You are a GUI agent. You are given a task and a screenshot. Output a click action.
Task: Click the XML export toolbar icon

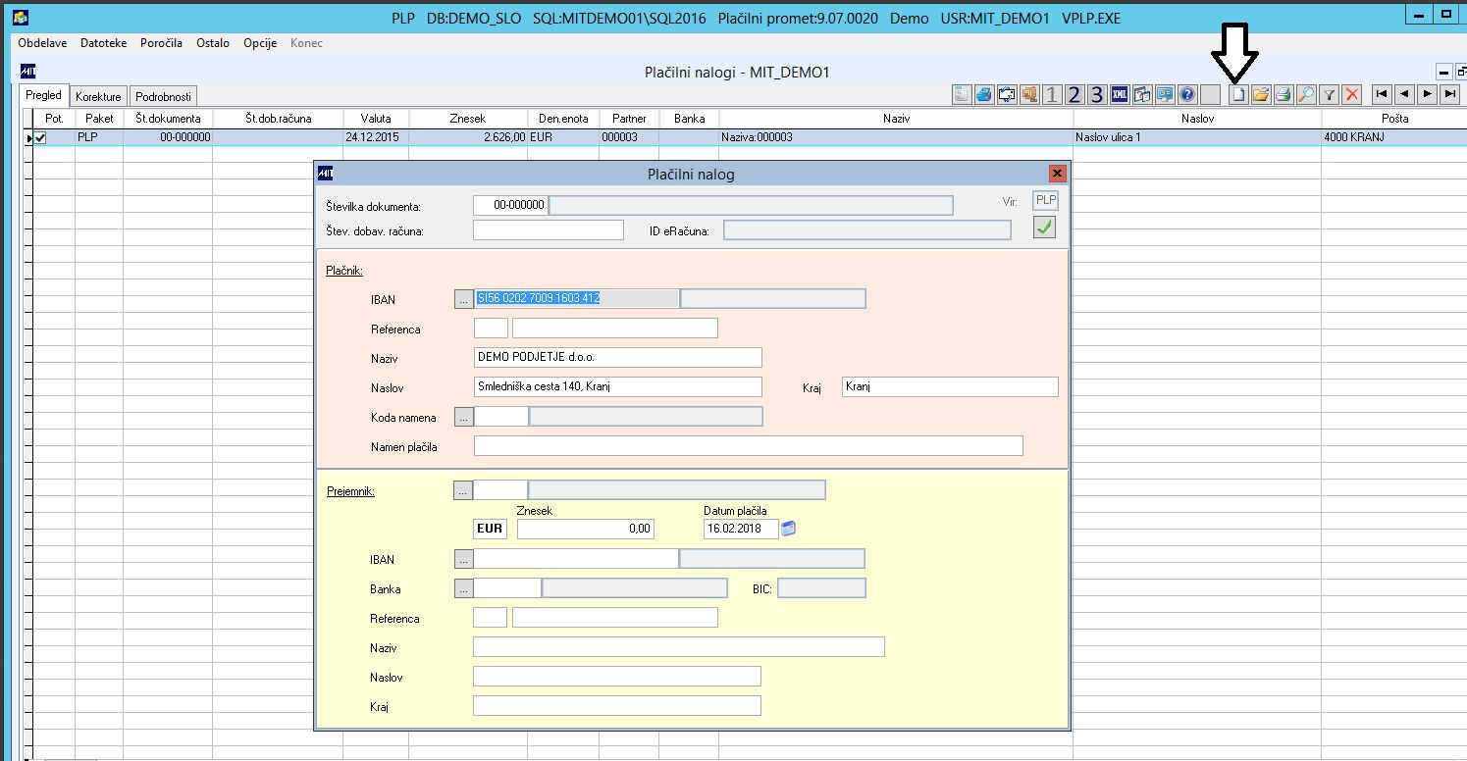(x=1120, y=94)
